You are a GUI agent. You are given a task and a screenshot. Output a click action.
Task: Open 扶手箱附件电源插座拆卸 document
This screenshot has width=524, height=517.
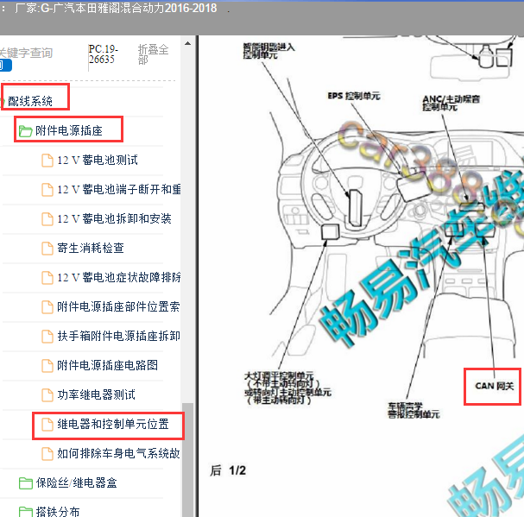(x=118, y=337)
